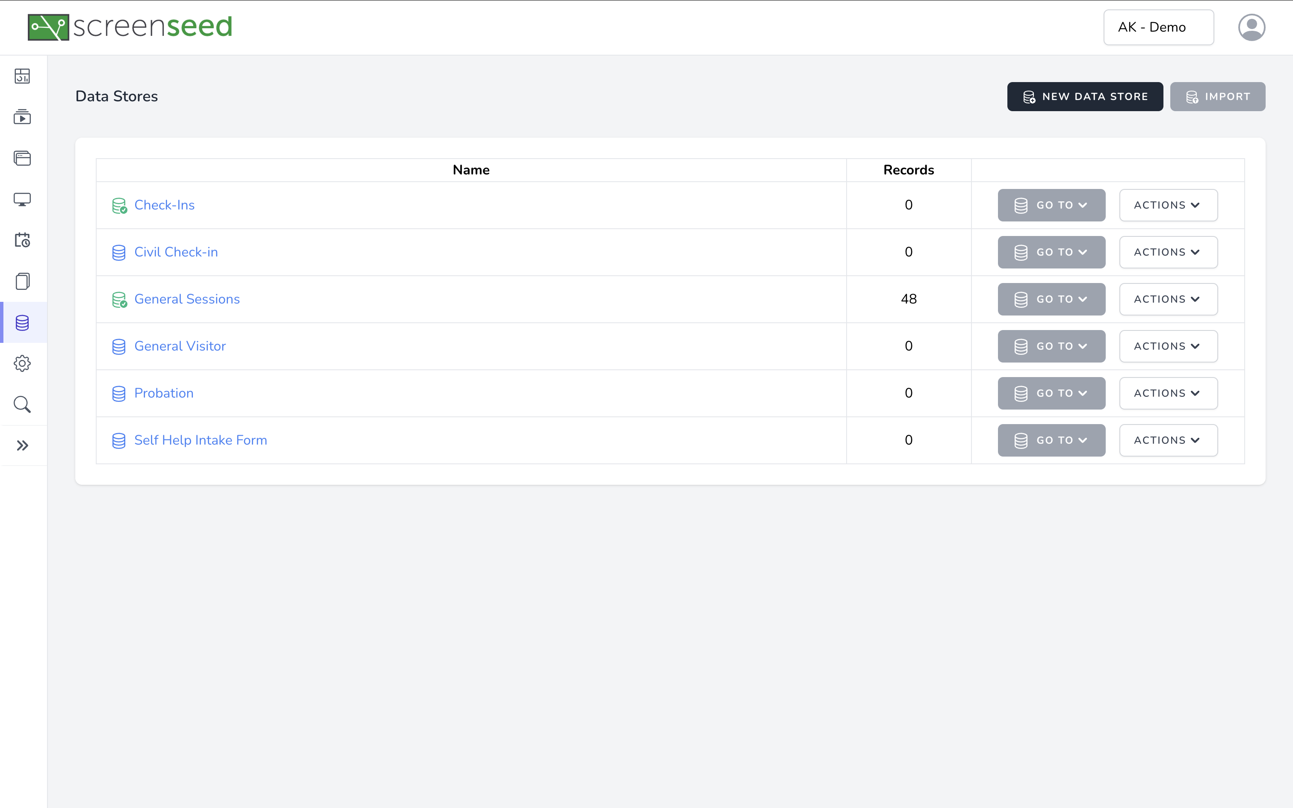The width and height of the screenshot is (1293, 808).
Task: Open the user profile avatar icon
Action: [1251, 27]
